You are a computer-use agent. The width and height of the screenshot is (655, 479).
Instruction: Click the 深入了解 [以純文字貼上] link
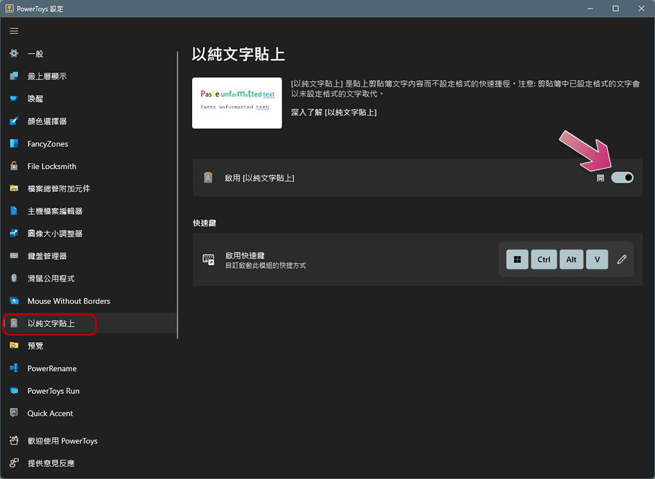point(333,113)
